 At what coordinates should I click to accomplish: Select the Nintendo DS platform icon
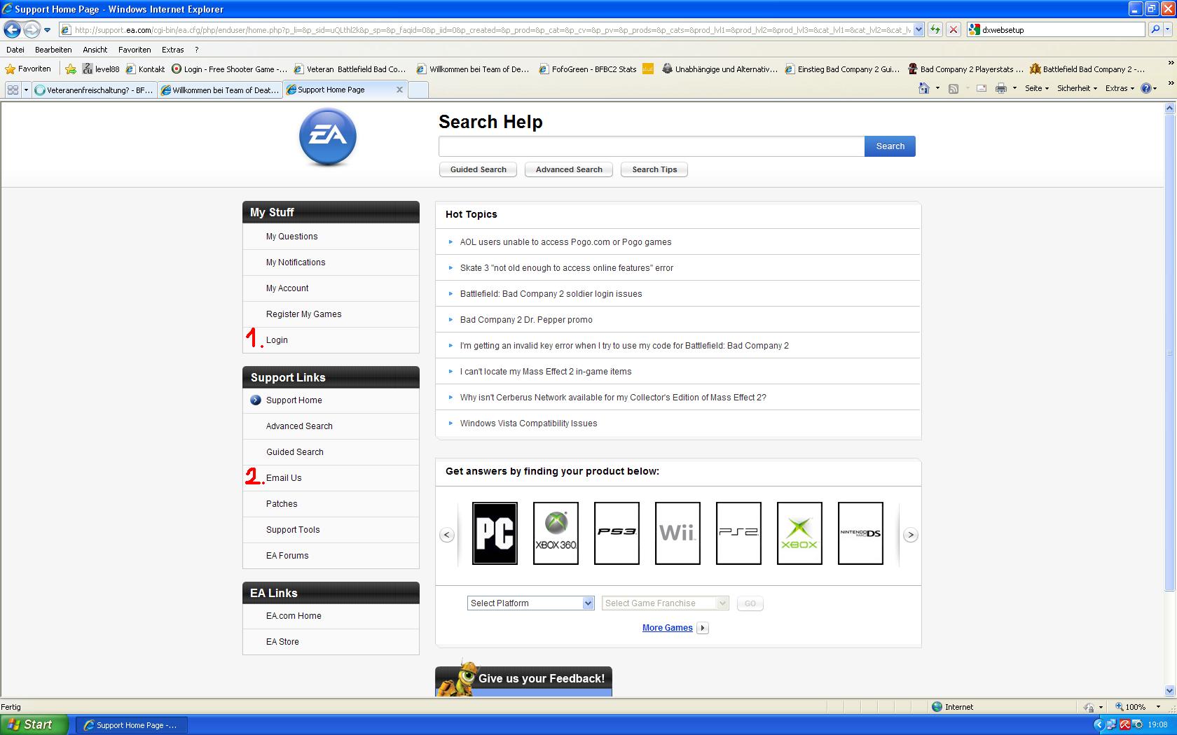[860, 533]
